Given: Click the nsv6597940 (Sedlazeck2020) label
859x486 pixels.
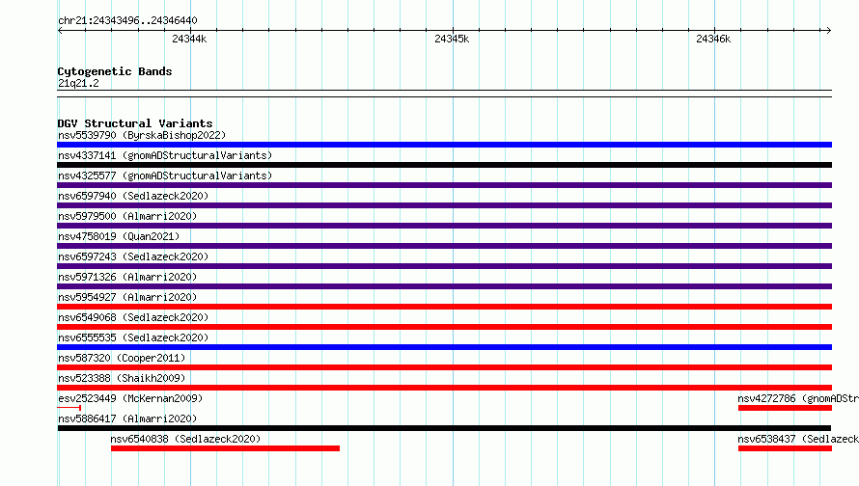Looking at the screenshot, I should point(133,196).
